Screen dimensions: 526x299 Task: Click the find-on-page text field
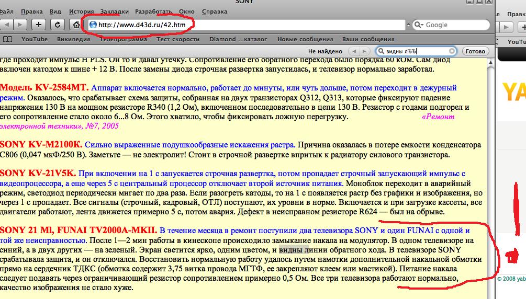click(x=416, y=51)
